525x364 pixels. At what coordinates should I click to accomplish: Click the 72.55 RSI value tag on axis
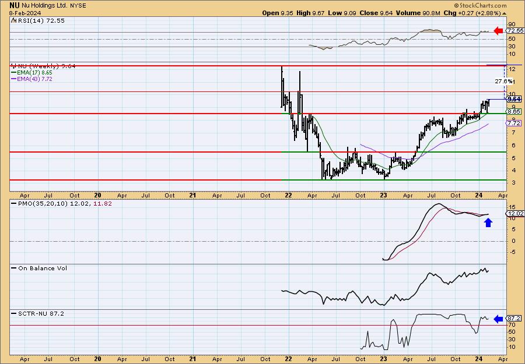(x=515, y=31)
